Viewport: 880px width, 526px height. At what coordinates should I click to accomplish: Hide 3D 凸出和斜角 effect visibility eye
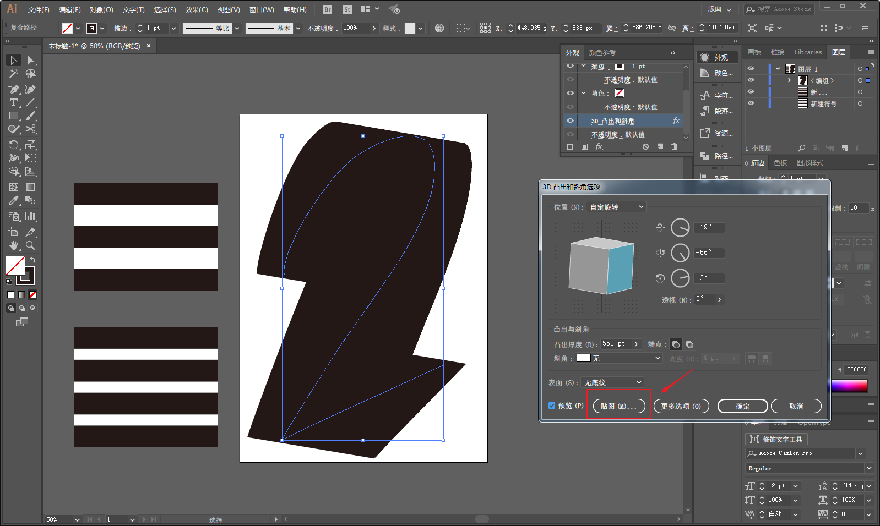(x=570, y=120)
